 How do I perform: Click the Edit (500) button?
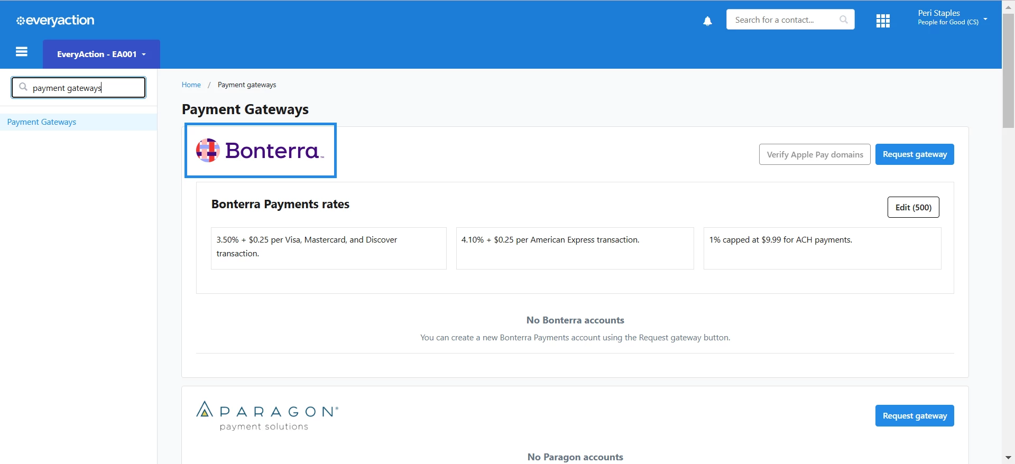pos(913,207)
